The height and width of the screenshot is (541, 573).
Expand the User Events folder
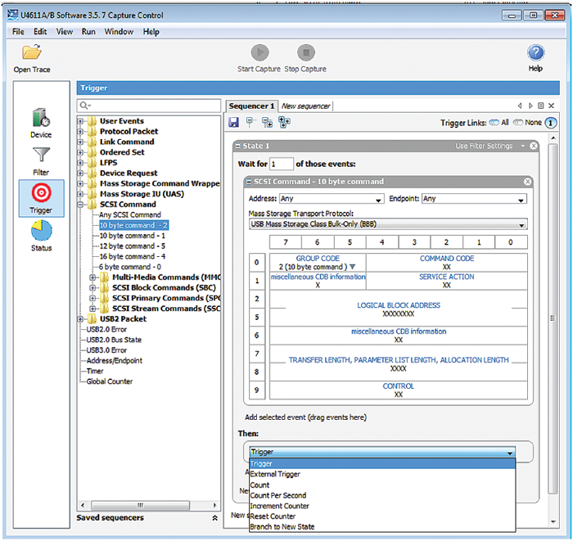80,121
